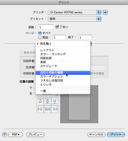Click the align-to-left position icon

[x=40, y=109]
